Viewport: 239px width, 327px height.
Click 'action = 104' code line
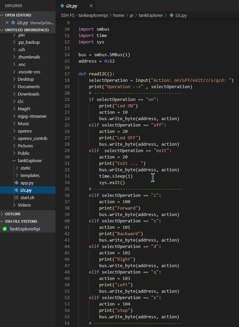(114, 304)
